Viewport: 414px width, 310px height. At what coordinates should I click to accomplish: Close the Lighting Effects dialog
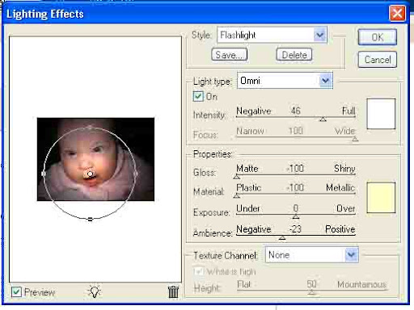(x=397, y=13)
